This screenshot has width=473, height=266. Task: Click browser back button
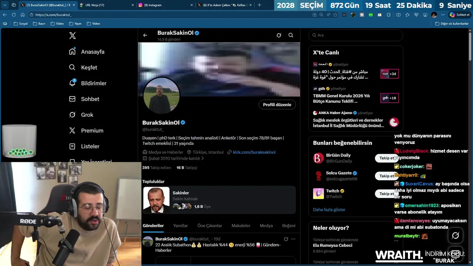coord(5,15)
